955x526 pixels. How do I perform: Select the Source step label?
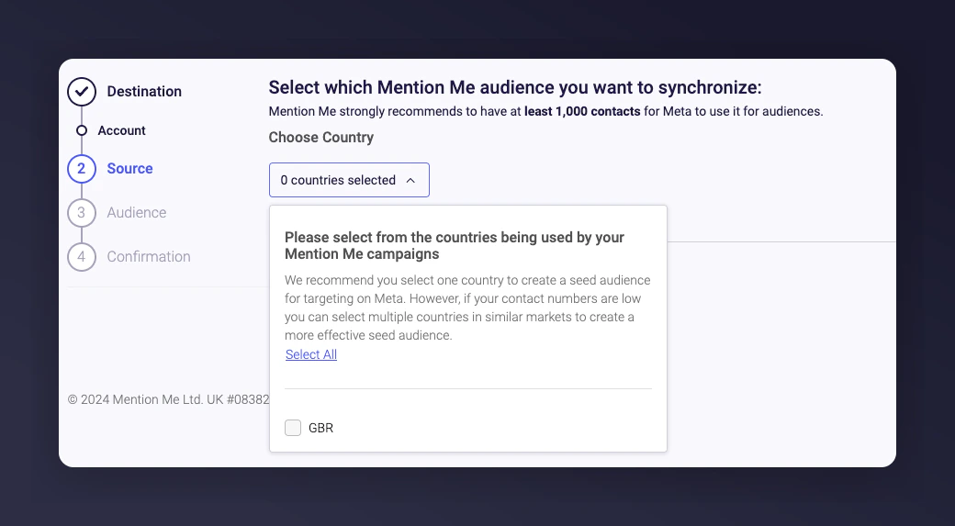(x=129, y=169)
